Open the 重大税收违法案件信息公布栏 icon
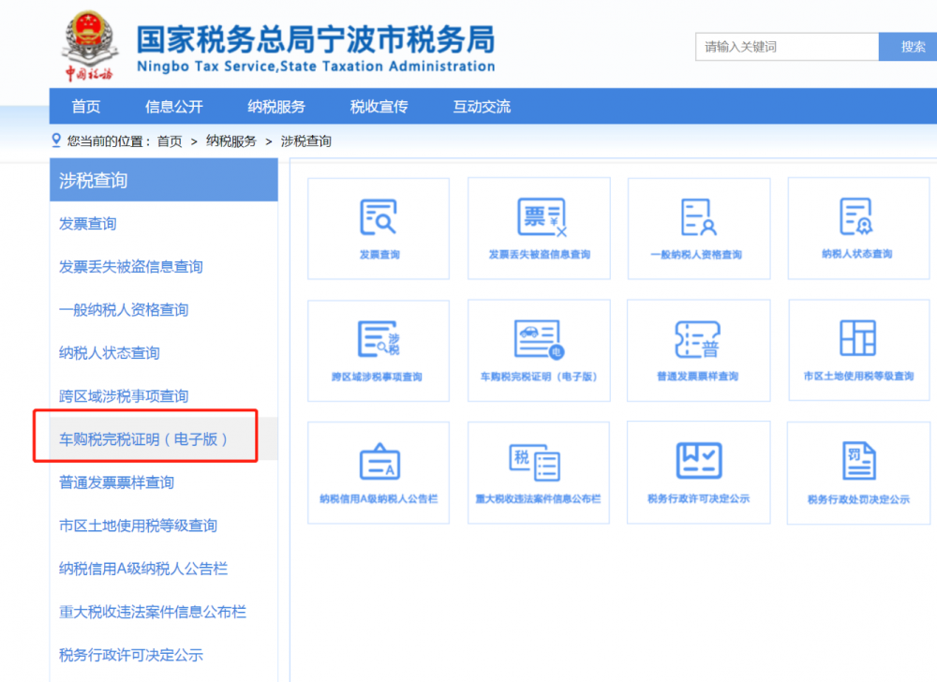 (538, 472)
